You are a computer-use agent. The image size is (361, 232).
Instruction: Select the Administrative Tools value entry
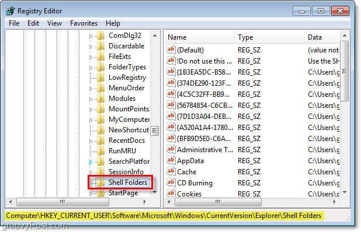tap(205, 150)
